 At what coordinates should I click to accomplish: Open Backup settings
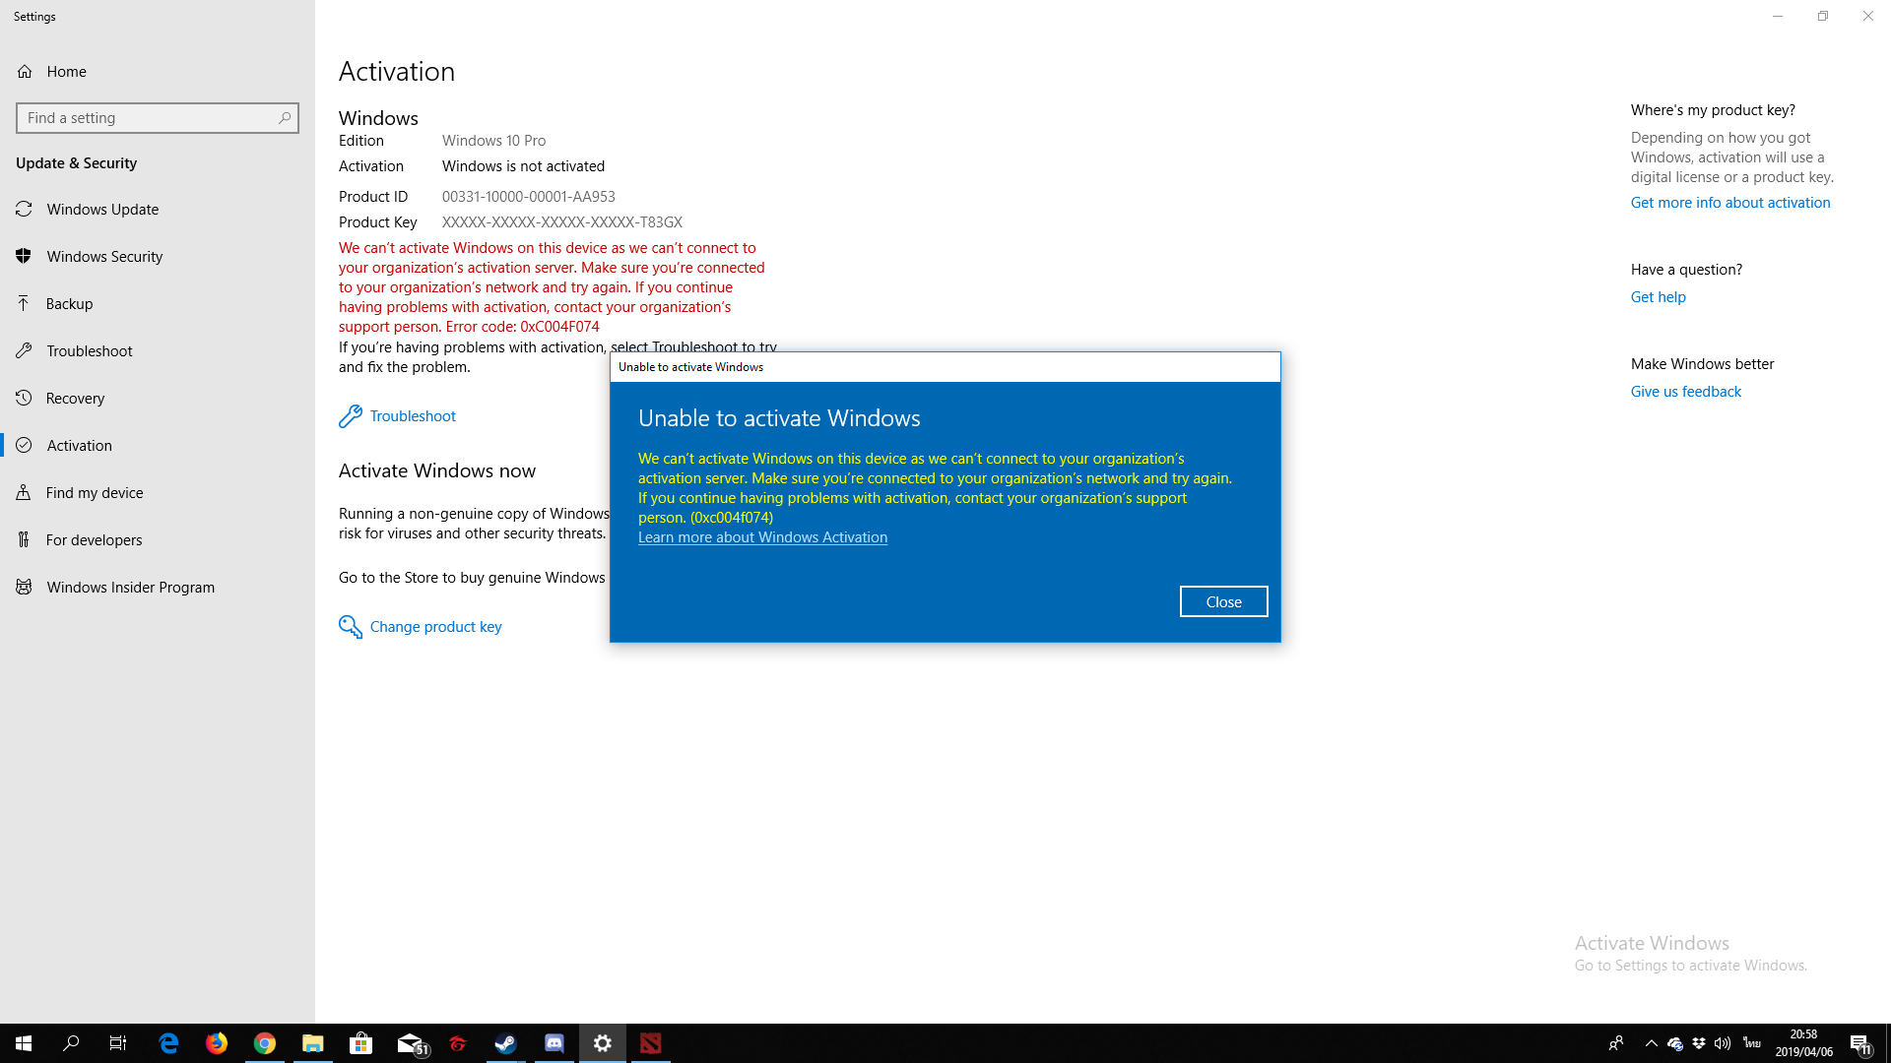(x=158, y=303)
